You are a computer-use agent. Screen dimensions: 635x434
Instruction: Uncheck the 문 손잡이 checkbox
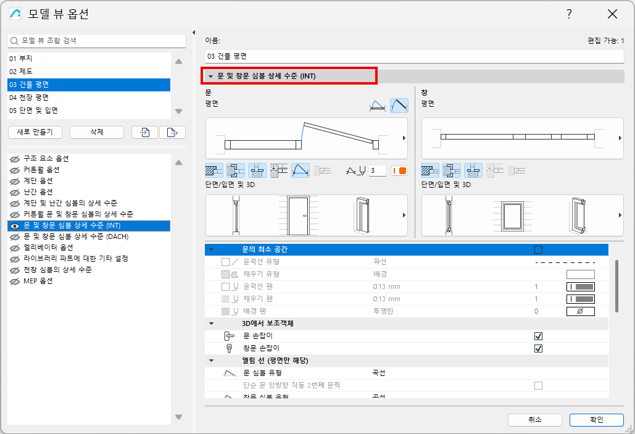pos(538,336)
